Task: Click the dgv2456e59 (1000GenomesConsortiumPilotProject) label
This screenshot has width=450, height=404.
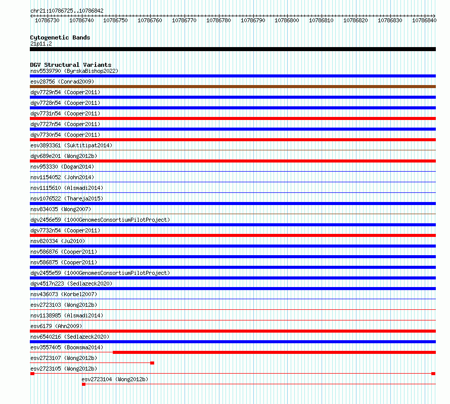Action: (100, 220)
